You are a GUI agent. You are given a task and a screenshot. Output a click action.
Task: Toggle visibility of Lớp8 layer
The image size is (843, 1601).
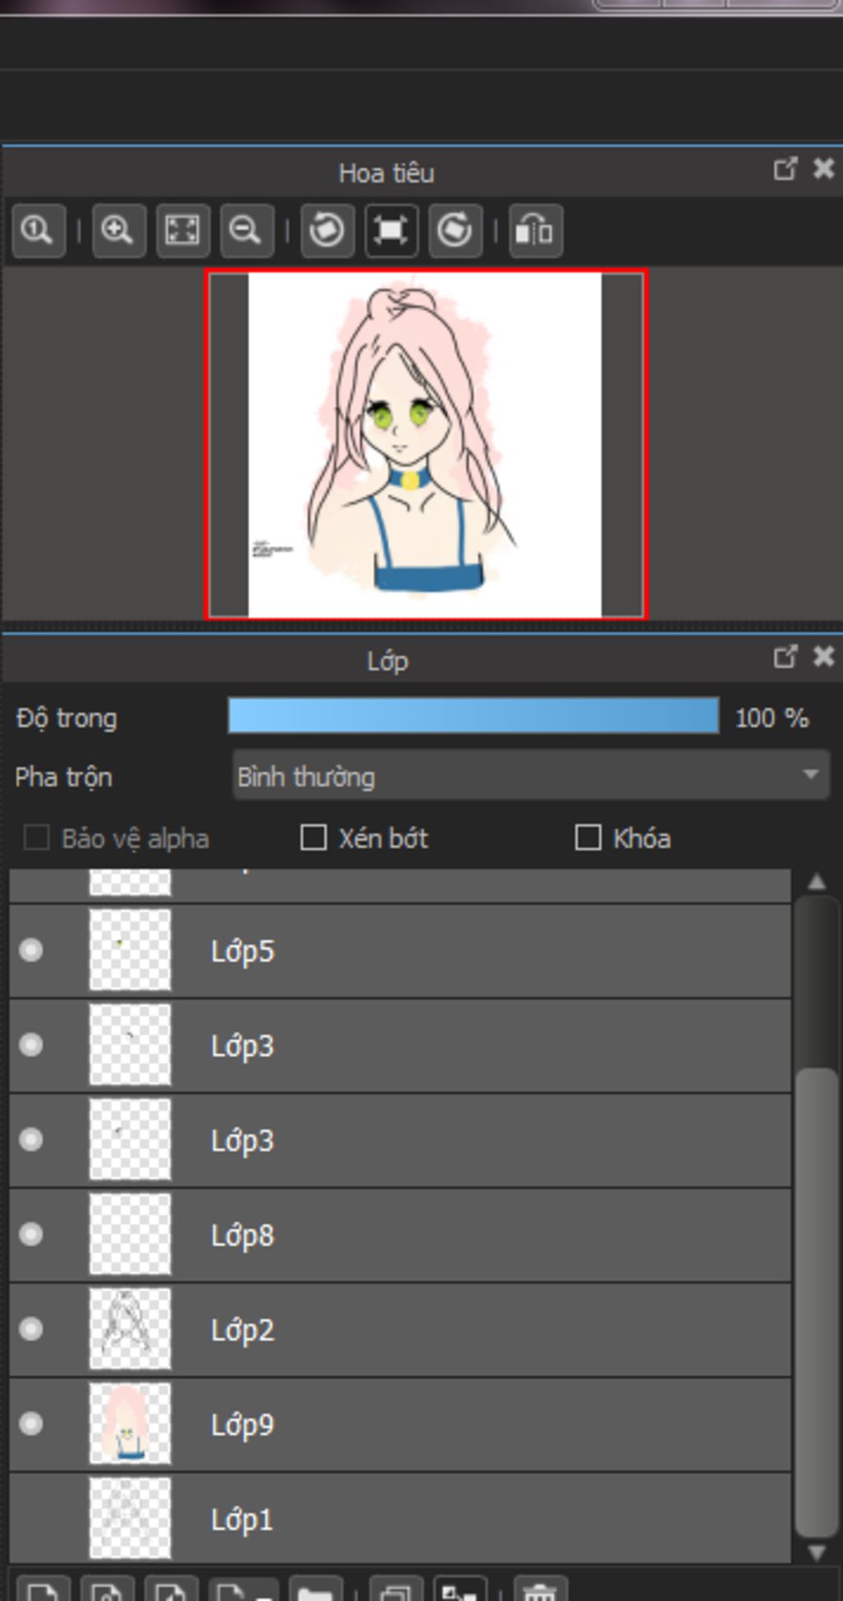(x=31, y=1235)
